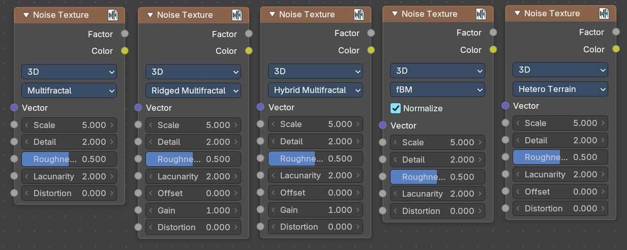The width and height of the screenshot is (627, 250).
Task: Collapse the Multifractal Noise Texture node
Action: [25, 15]
